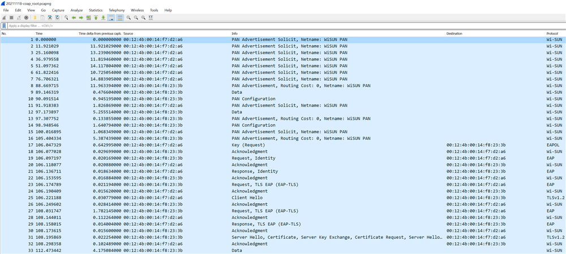This screenshot has height=254, width=566.
Task: Go back in packet history green arrow
Action: click(74, 17)
